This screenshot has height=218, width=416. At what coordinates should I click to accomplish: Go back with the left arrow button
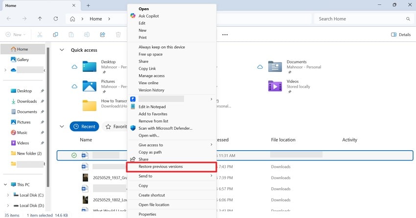pos(9,19)
